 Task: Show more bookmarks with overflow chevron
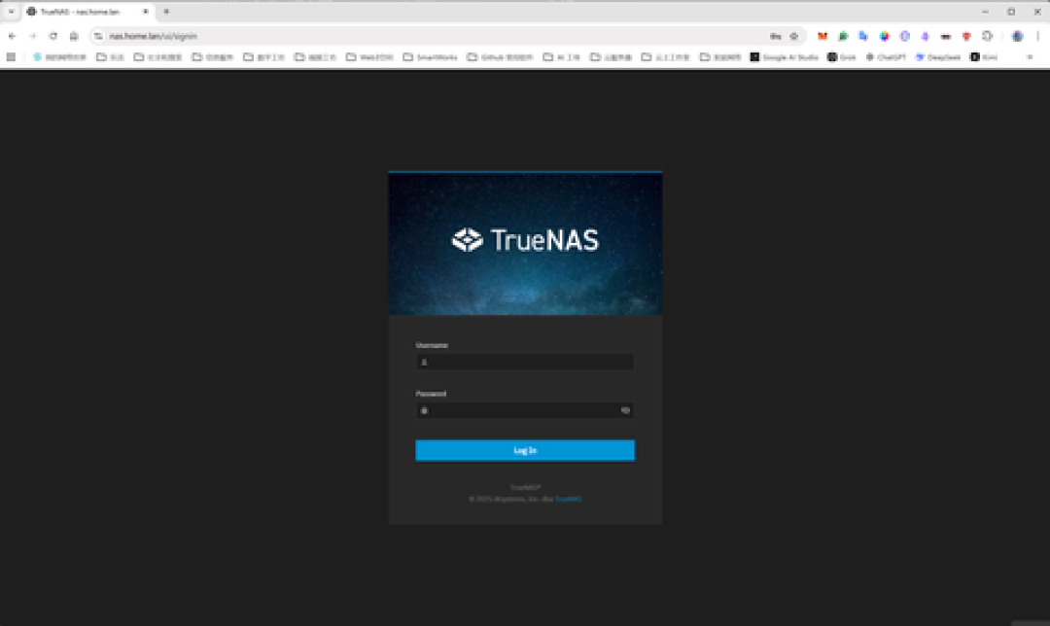1030,57
